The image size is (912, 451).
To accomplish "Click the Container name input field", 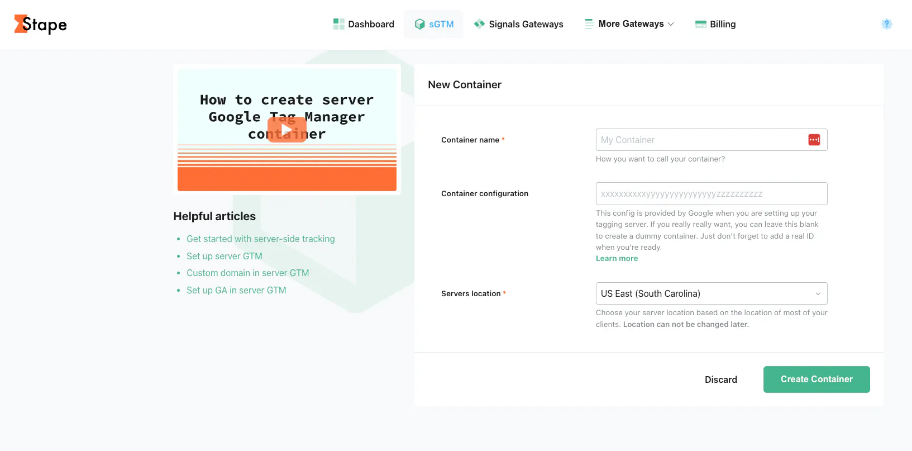I will click(712, 140).
